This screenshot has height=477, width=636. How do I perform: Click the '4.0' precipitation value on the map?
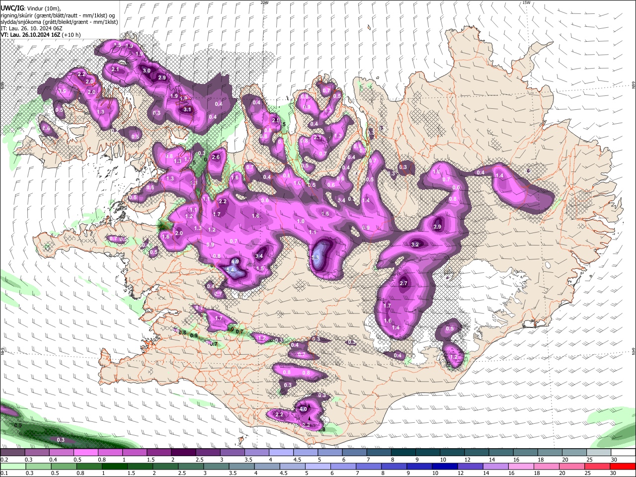click(x=303, y=409)
